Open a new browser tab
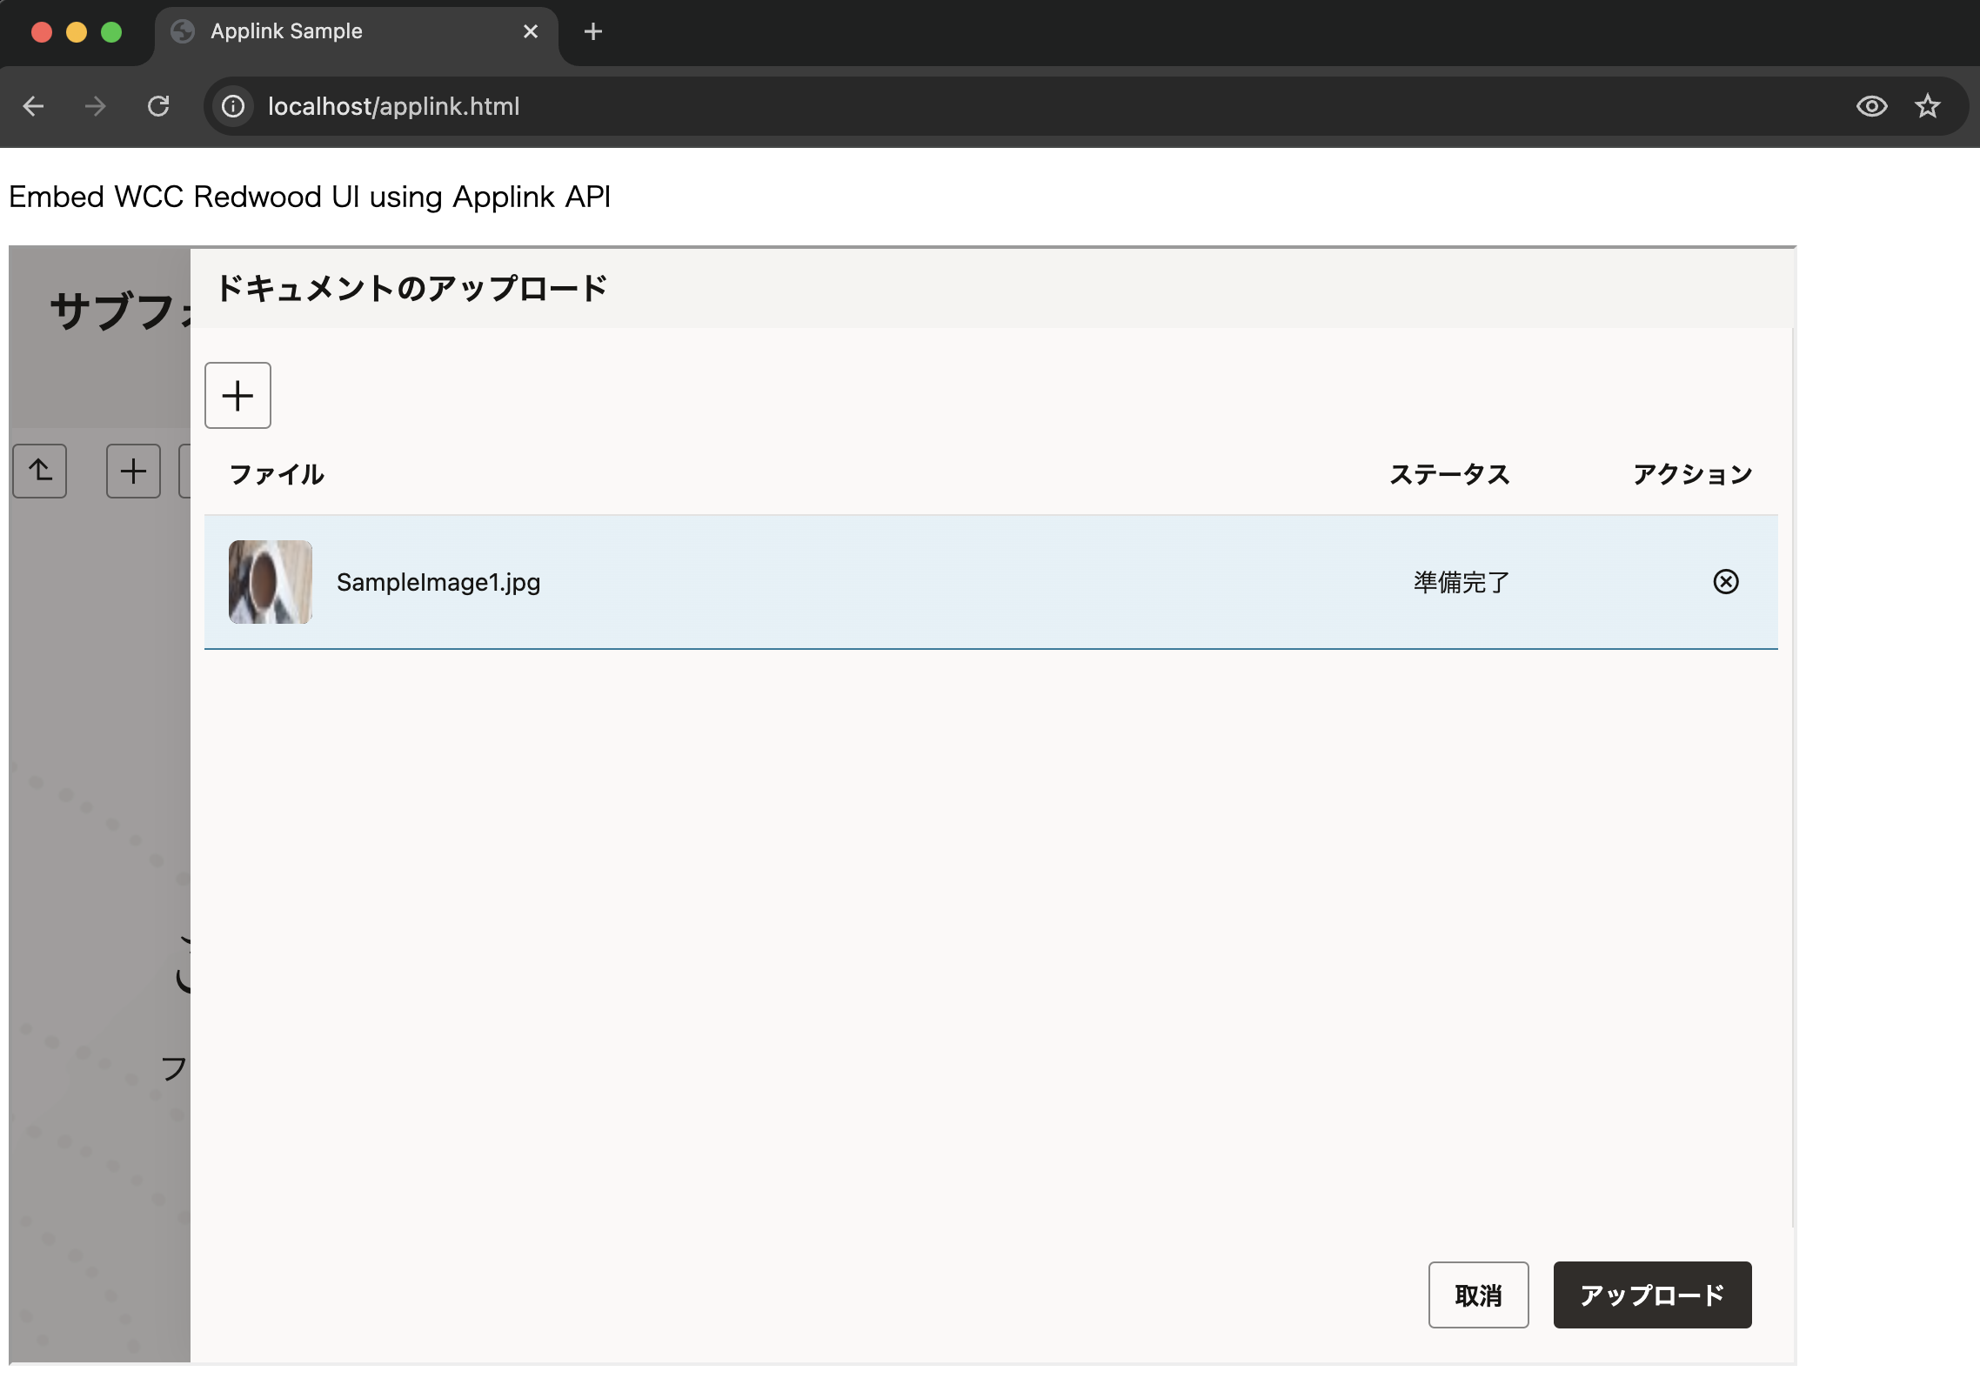1980x1385 pixels. click(x=592, y=31)
